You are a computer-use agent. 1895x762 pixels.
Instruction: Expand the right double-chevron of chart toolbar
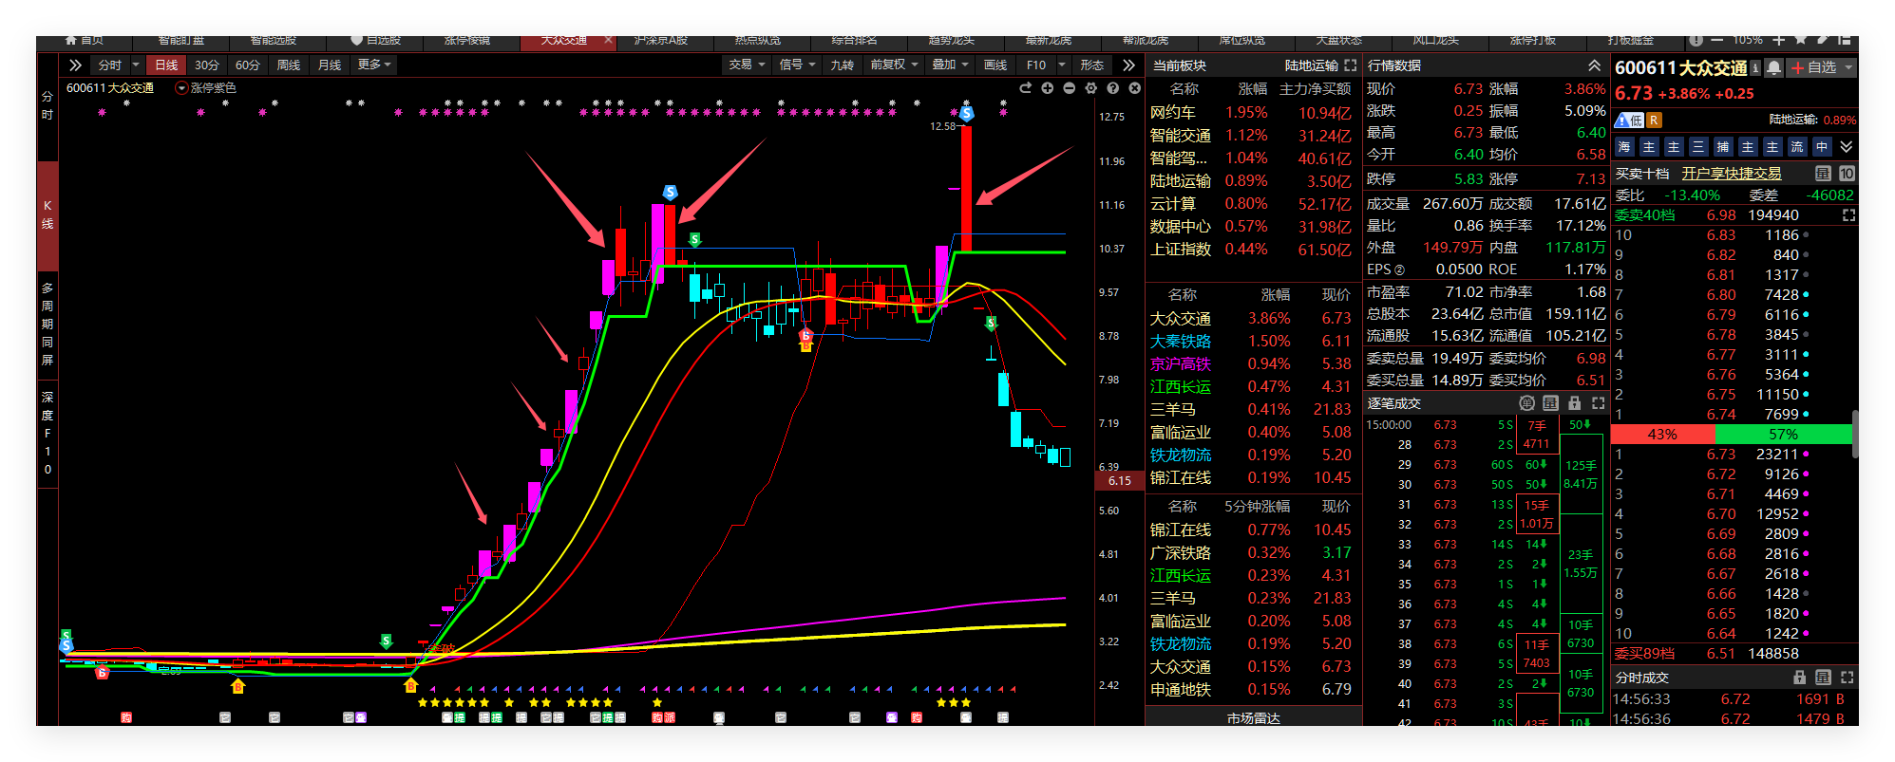pos(1128,65)
